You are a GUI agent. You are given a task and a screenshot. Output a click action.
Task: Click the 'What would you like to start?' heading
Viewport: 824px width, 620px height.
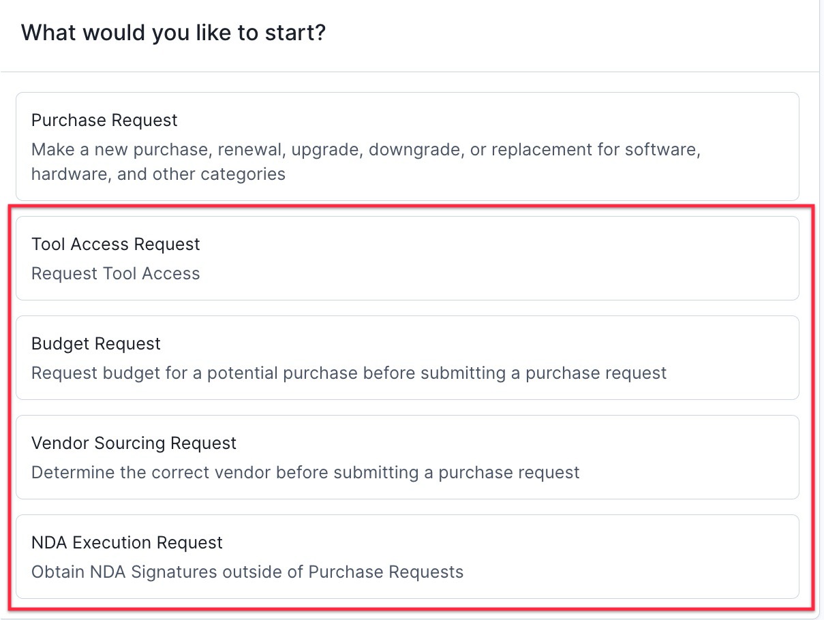pos(174,33)
